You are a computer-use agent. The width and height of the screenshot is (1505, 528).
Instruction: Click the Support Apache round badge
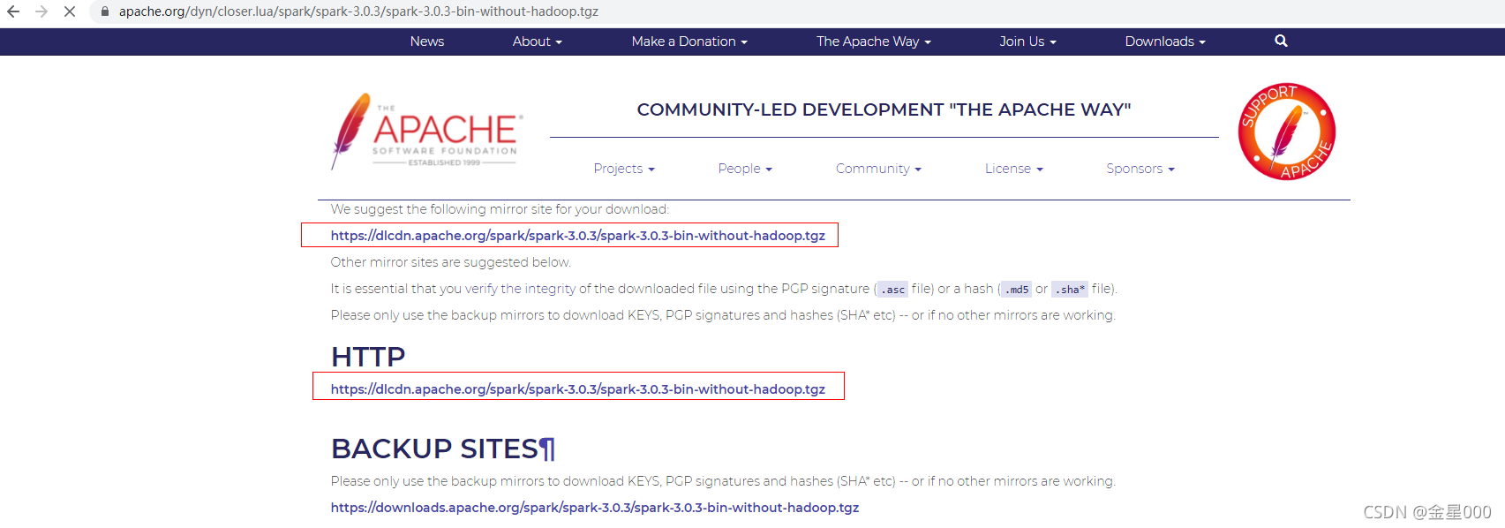click(1286, 132)
